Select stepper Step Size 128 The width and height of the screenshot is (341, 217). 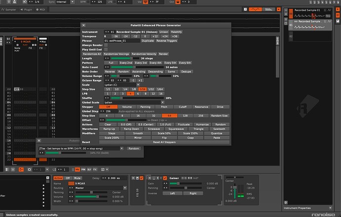pyautogui.click(x=185, y=116)
